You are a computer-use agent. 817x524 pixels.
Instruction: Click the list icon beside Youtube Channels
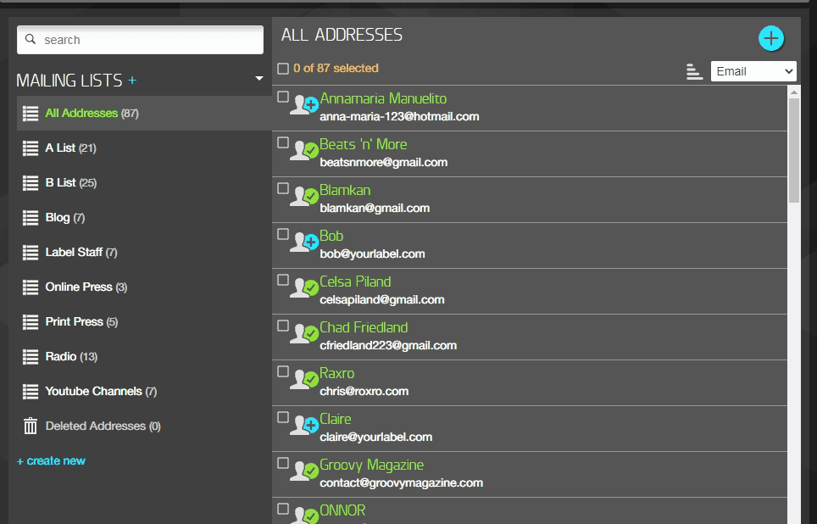click(x=31, y=392)
